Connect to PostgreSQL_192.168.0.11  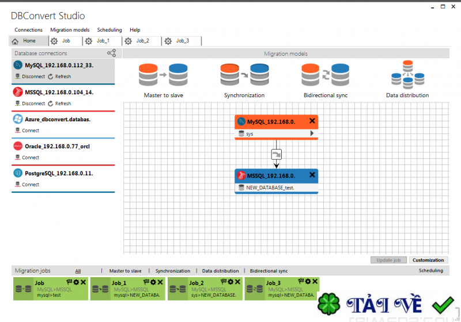(x=27, y=184)
